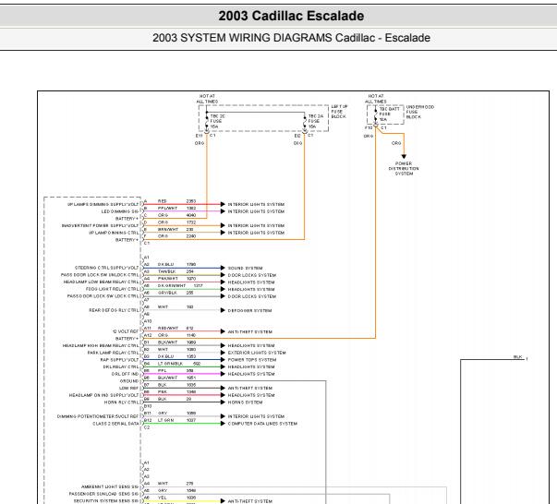Viewport: 557px width, 504px height.
Task: Click the TBC 2C fuse symbol
Action: [207, 121]
